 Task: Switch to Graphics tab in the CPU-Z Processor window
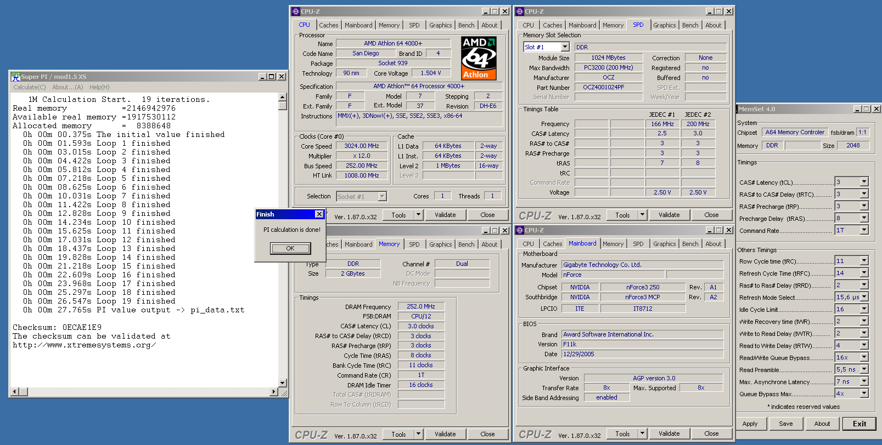coord(441,25)
